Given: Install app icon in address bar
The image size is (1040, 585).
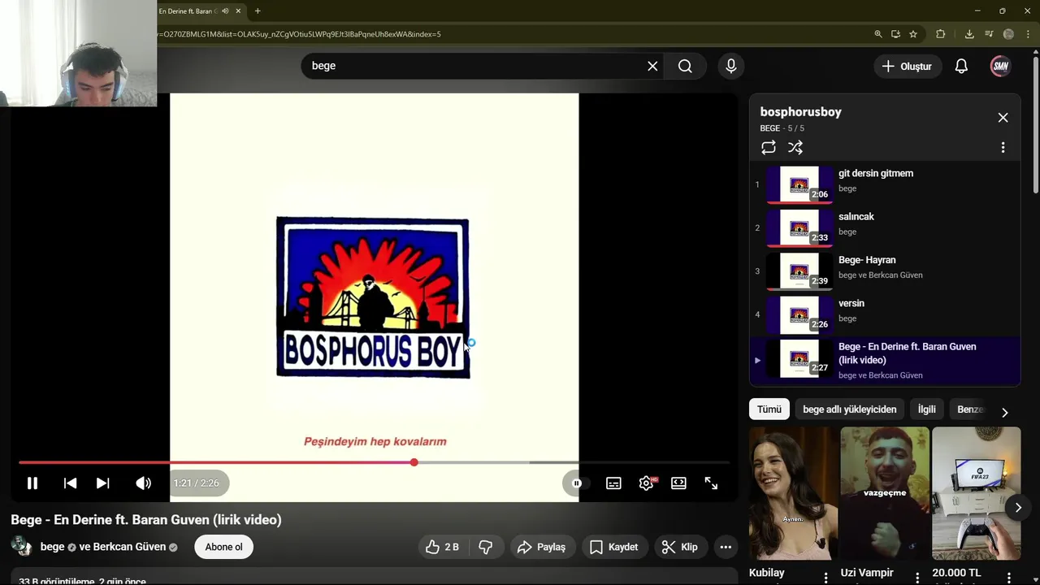Looking at the screenshot, I should pos(895,34).
